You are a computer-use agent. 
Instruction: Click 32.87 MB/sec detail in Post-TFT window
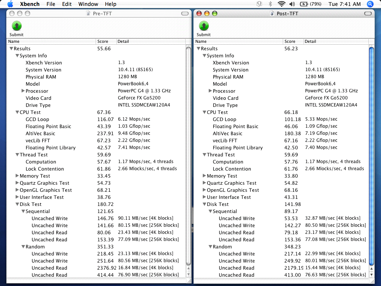tap(333, 218)
